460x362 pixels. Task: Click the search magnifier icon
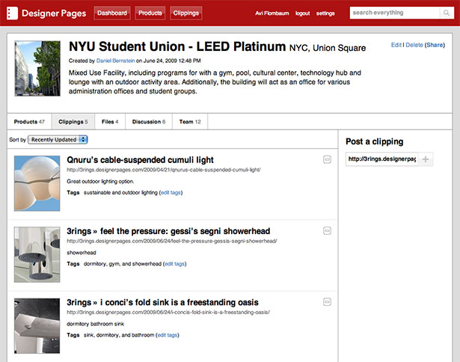point(447,13)
